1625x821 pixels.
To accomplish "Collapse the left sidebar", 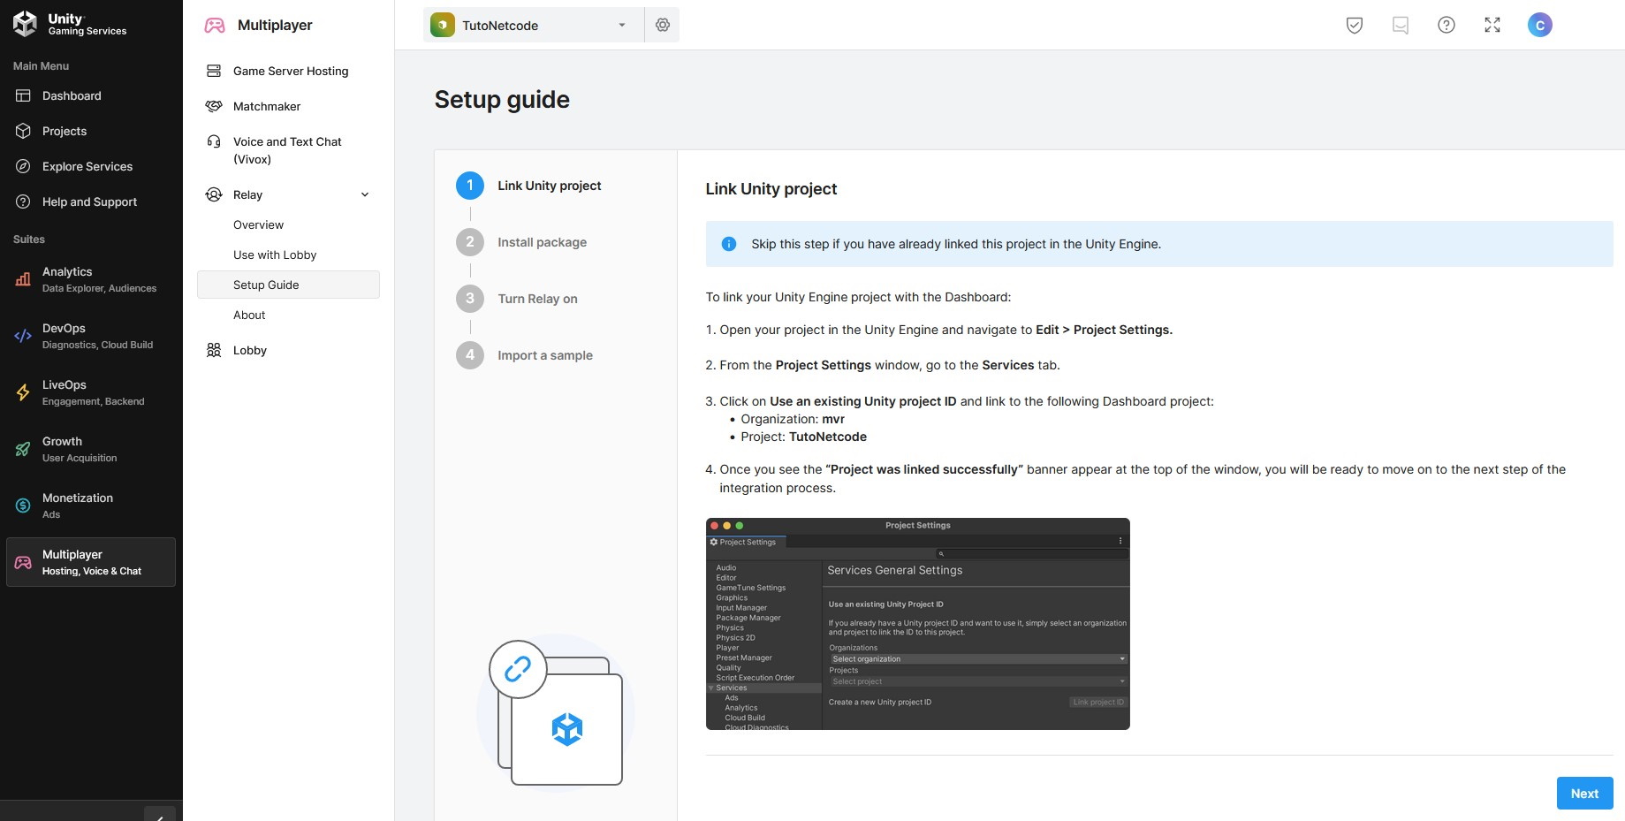I will coord(160,816).
